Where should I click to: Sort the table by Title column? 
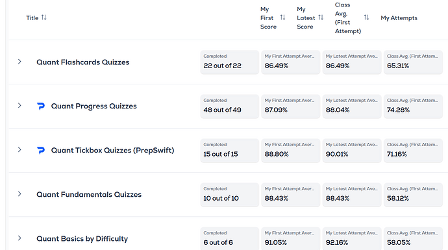pos(44,18)
